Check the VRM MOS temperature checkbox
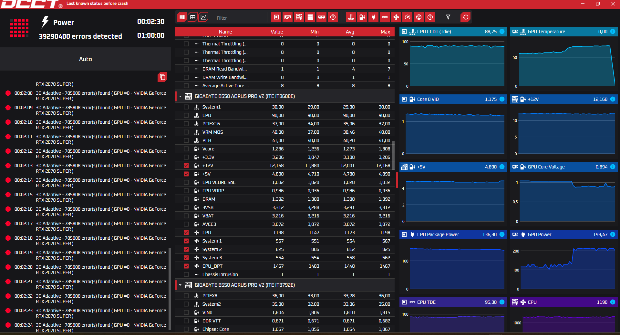This screenshot has width=620, height=335. coord(186,132)
